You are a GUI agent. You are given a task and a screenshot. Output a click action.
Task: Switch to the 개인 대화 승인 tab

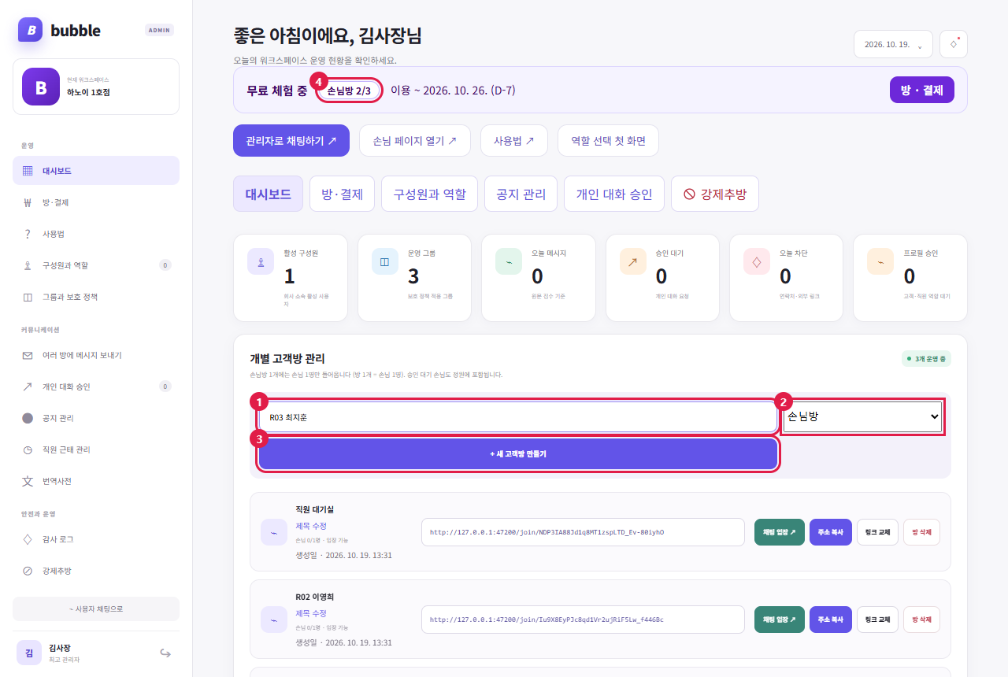(x=614, y=194)
